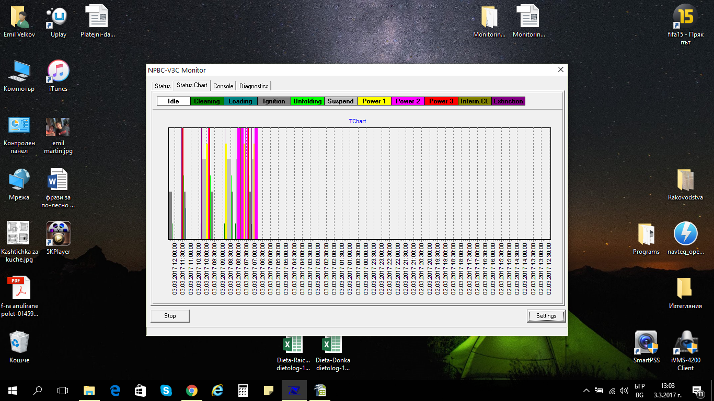Open the Diagnostics tab
This screenshot has height=401, width=714.
click(254, 86)
